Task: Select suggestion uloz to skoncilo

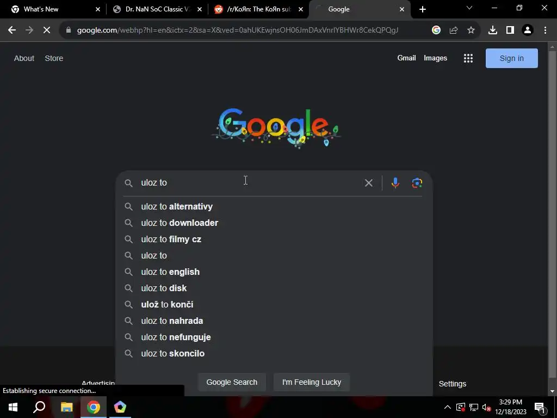Action: point(274,354)
